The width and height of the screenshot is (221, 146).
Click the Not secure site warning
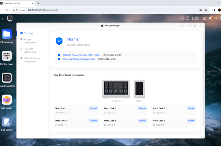19,10
